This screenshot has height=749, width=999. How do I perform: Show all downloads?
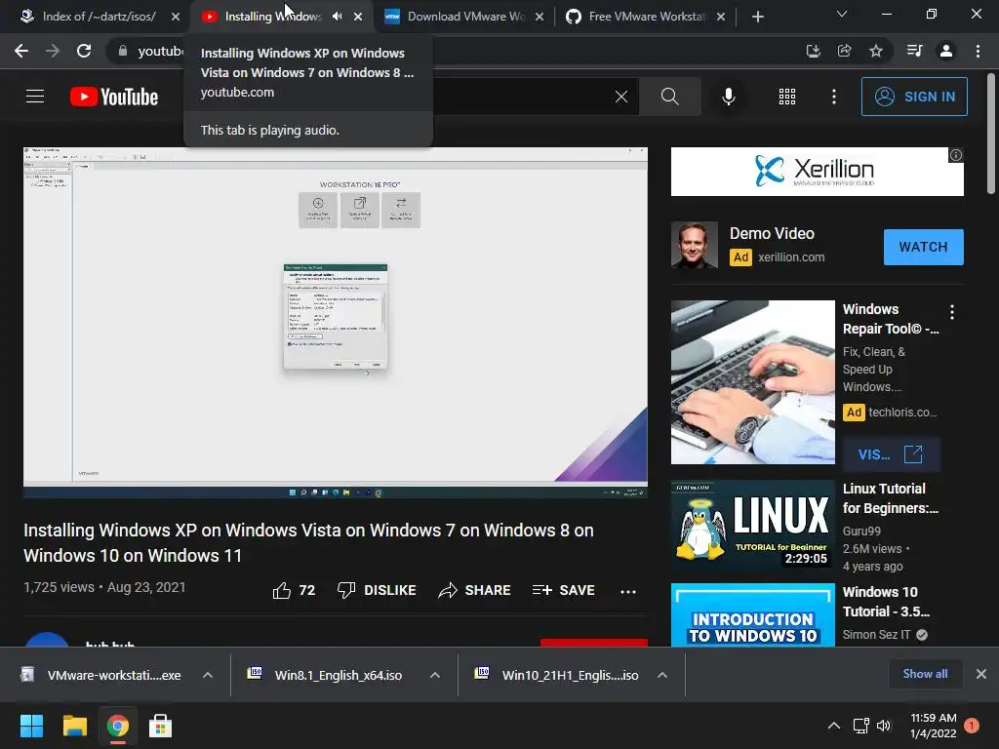[925, 674]
